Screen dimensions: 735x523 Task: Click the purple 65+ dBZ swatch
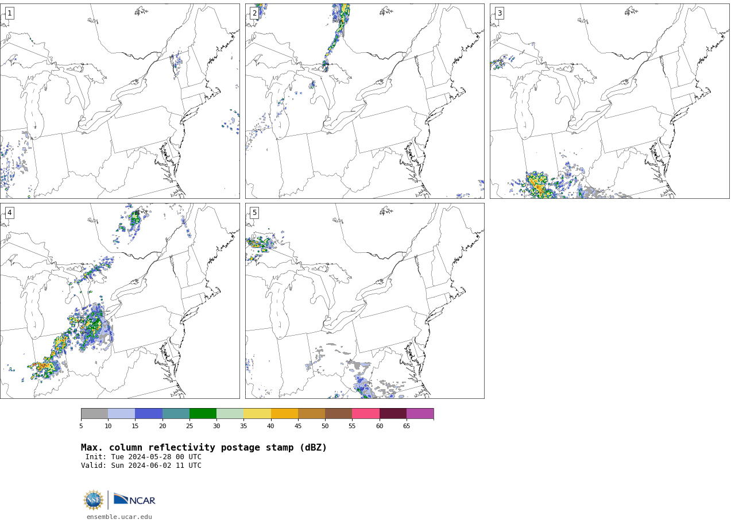(420, 414)
